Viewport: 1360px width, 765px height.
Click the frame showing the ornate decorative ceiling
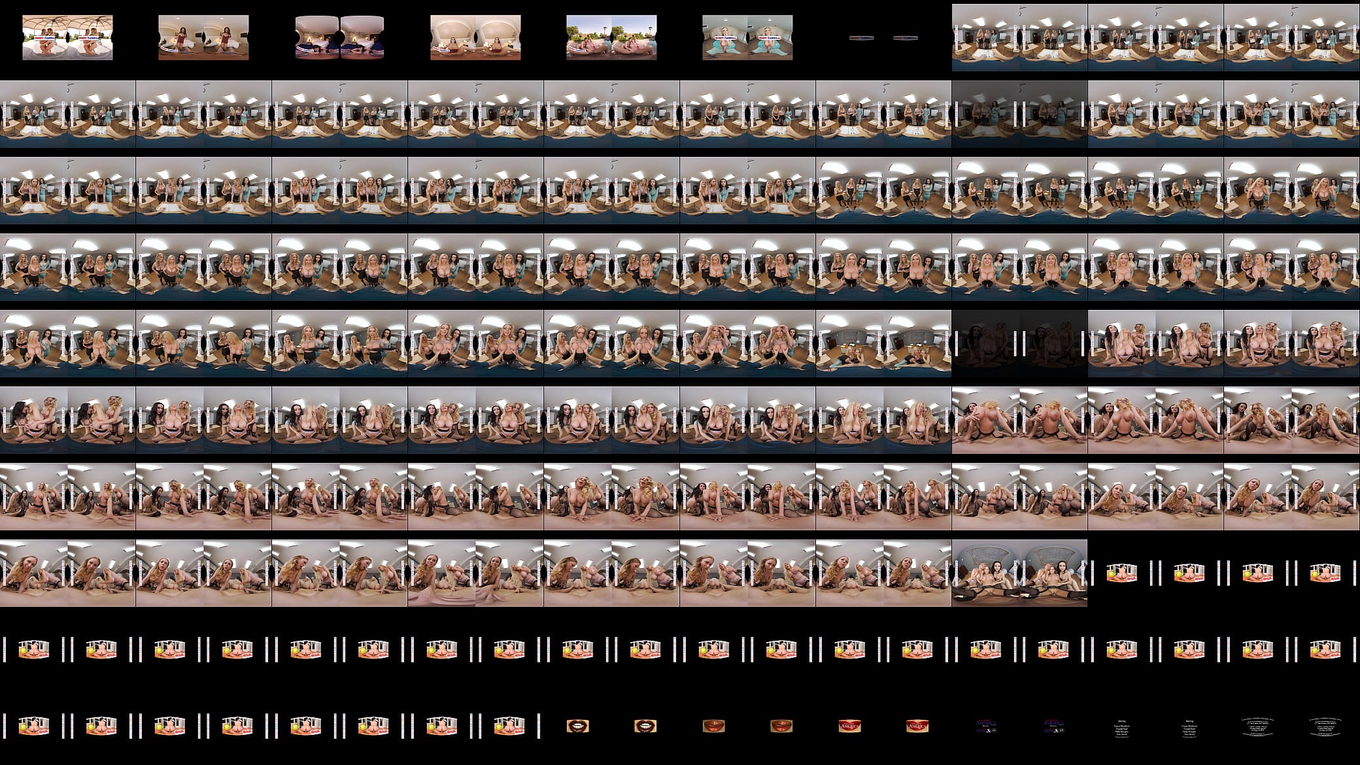(1019, 573)
